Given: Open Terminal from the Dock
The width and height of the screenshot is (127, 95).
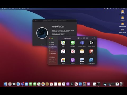Looking at the screenshot, I should [99, 84].
